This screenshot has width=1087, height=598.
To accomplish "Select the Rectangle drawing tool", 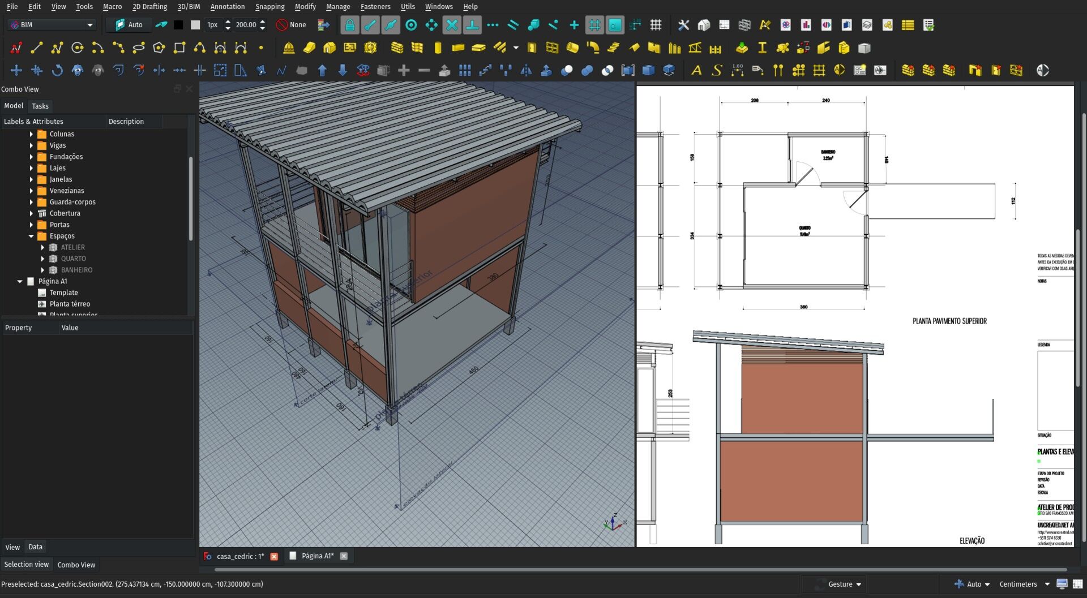I will click(179, 48).
